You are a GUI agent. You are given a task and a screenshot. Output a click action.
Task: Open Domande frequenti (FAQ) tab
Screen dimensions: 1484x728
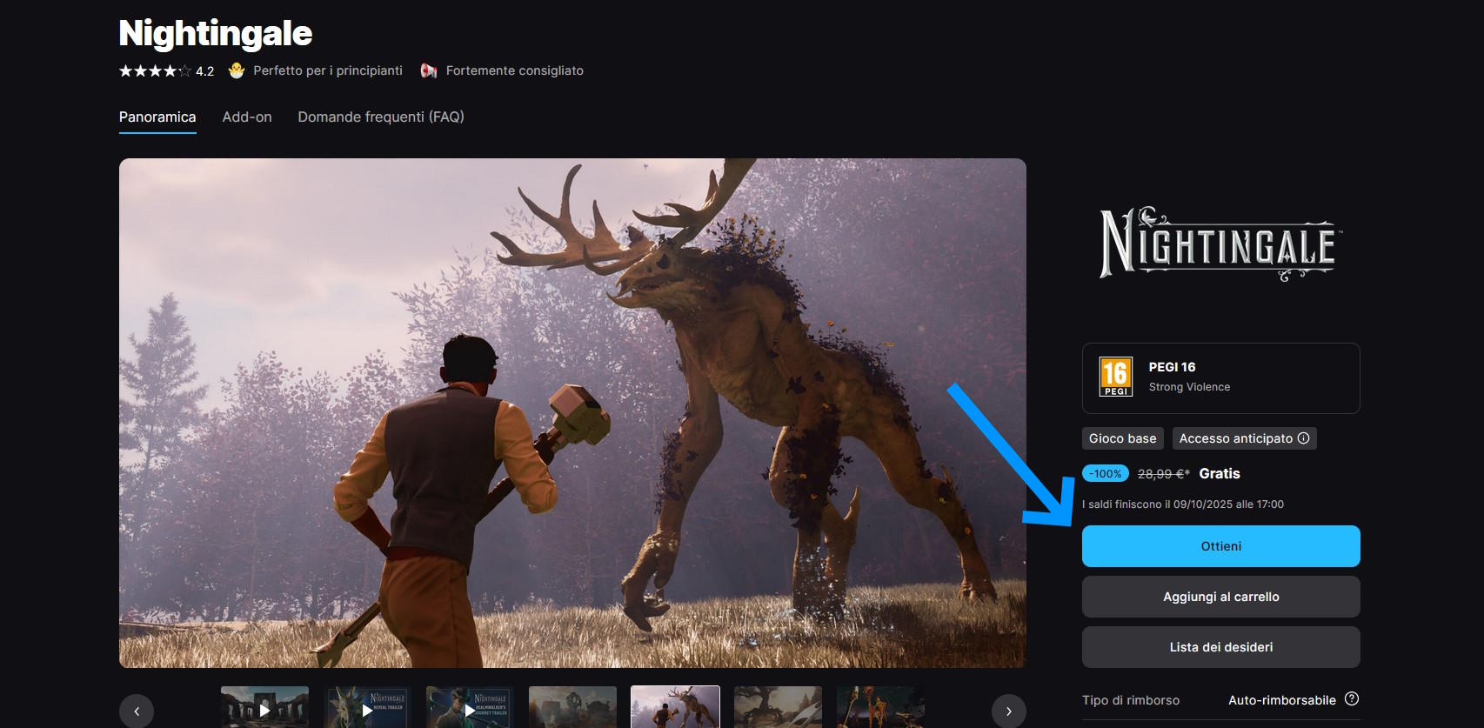coord(381,117)
